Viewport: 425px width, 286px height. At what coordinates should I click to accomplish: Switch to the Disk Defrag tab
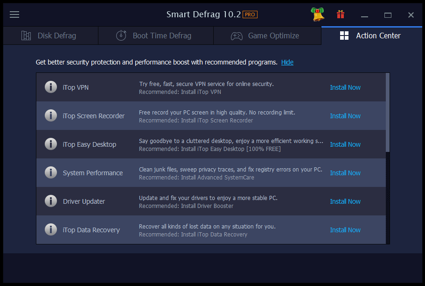(51, 36)
